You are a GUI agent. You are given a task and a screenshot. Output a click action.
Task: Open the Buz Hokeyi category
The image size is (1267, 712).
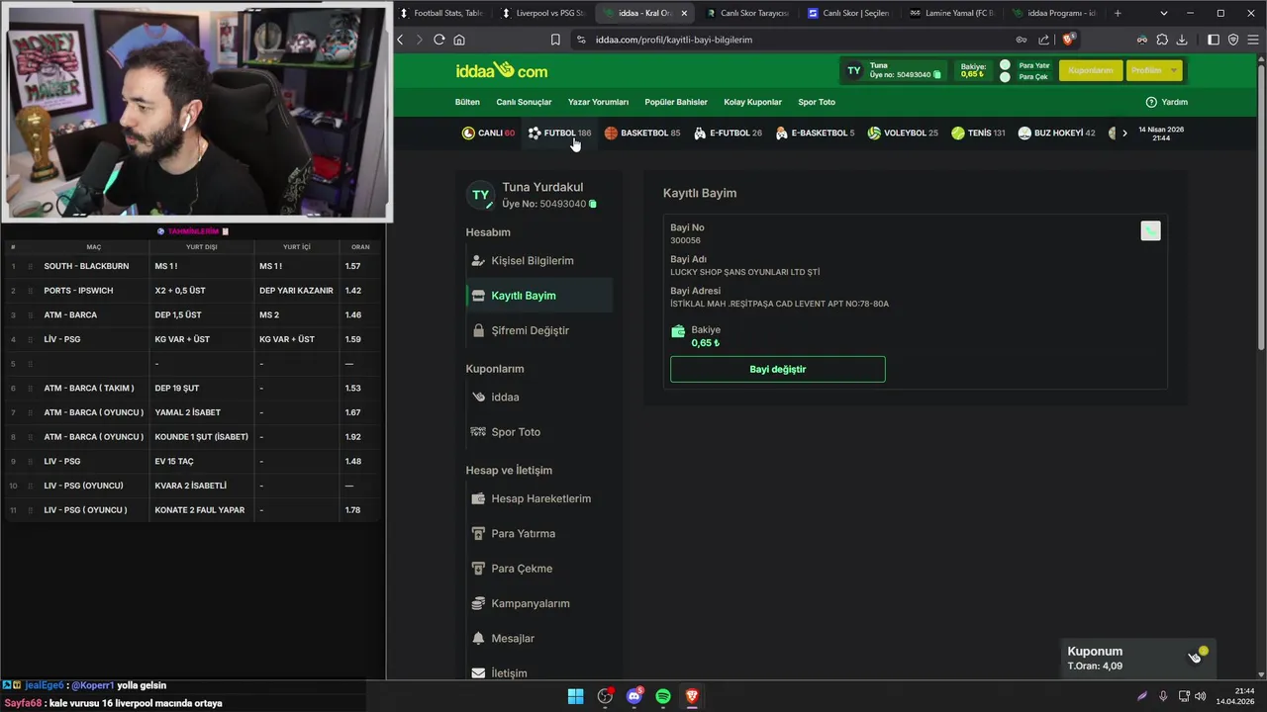pos(1056,133)
